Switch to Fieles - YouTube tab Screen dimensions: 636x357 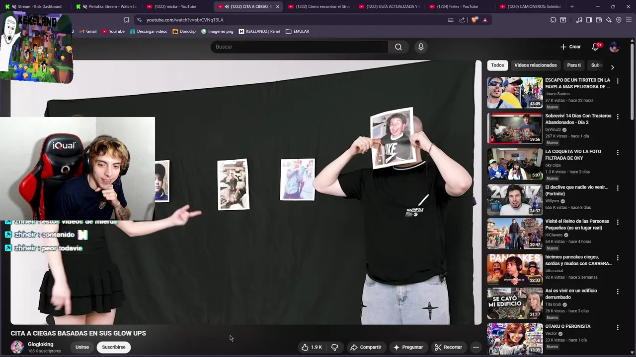[461, 6]
